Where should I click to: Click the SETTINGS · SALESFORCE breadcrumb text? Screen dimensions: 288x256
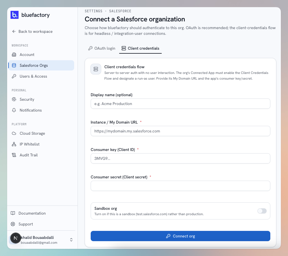[x=108, y=11]
